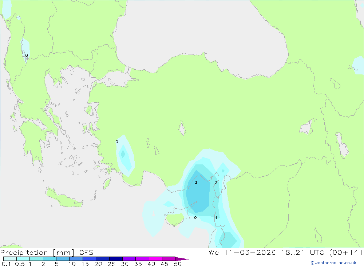The image size is (364, 266).
Task: Click the arrow tip beyond 50 on legend
Action: [x=182, y=259]
